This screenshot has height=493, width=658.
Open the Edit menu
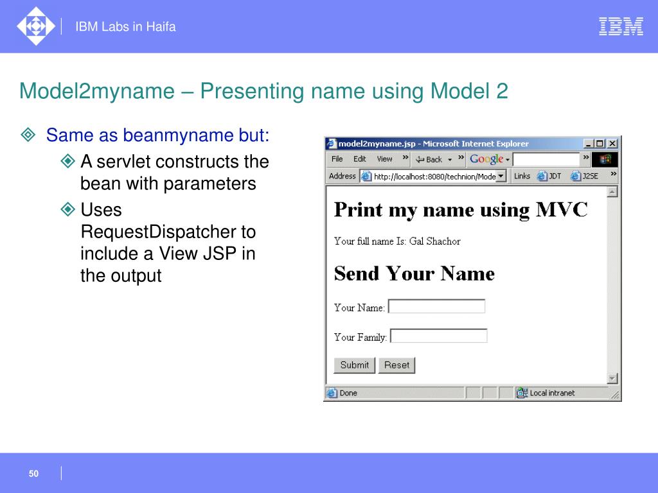pos(360,159)
